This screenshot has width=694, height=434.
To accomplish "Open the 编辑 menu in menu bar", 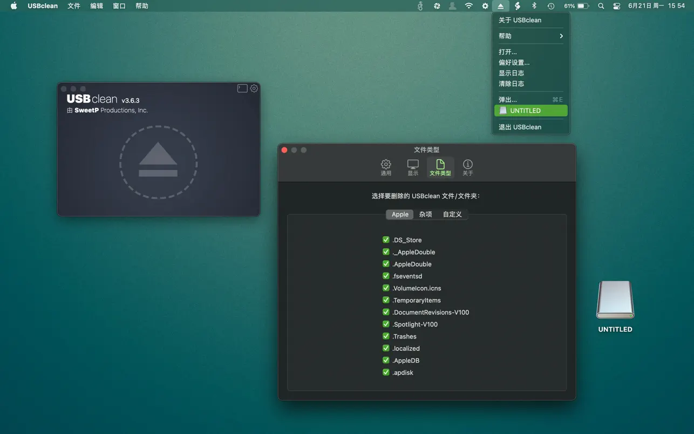I will pos(97,6).
